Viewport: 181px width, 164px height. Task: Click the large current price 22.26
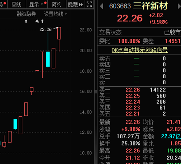pos(130,18)
